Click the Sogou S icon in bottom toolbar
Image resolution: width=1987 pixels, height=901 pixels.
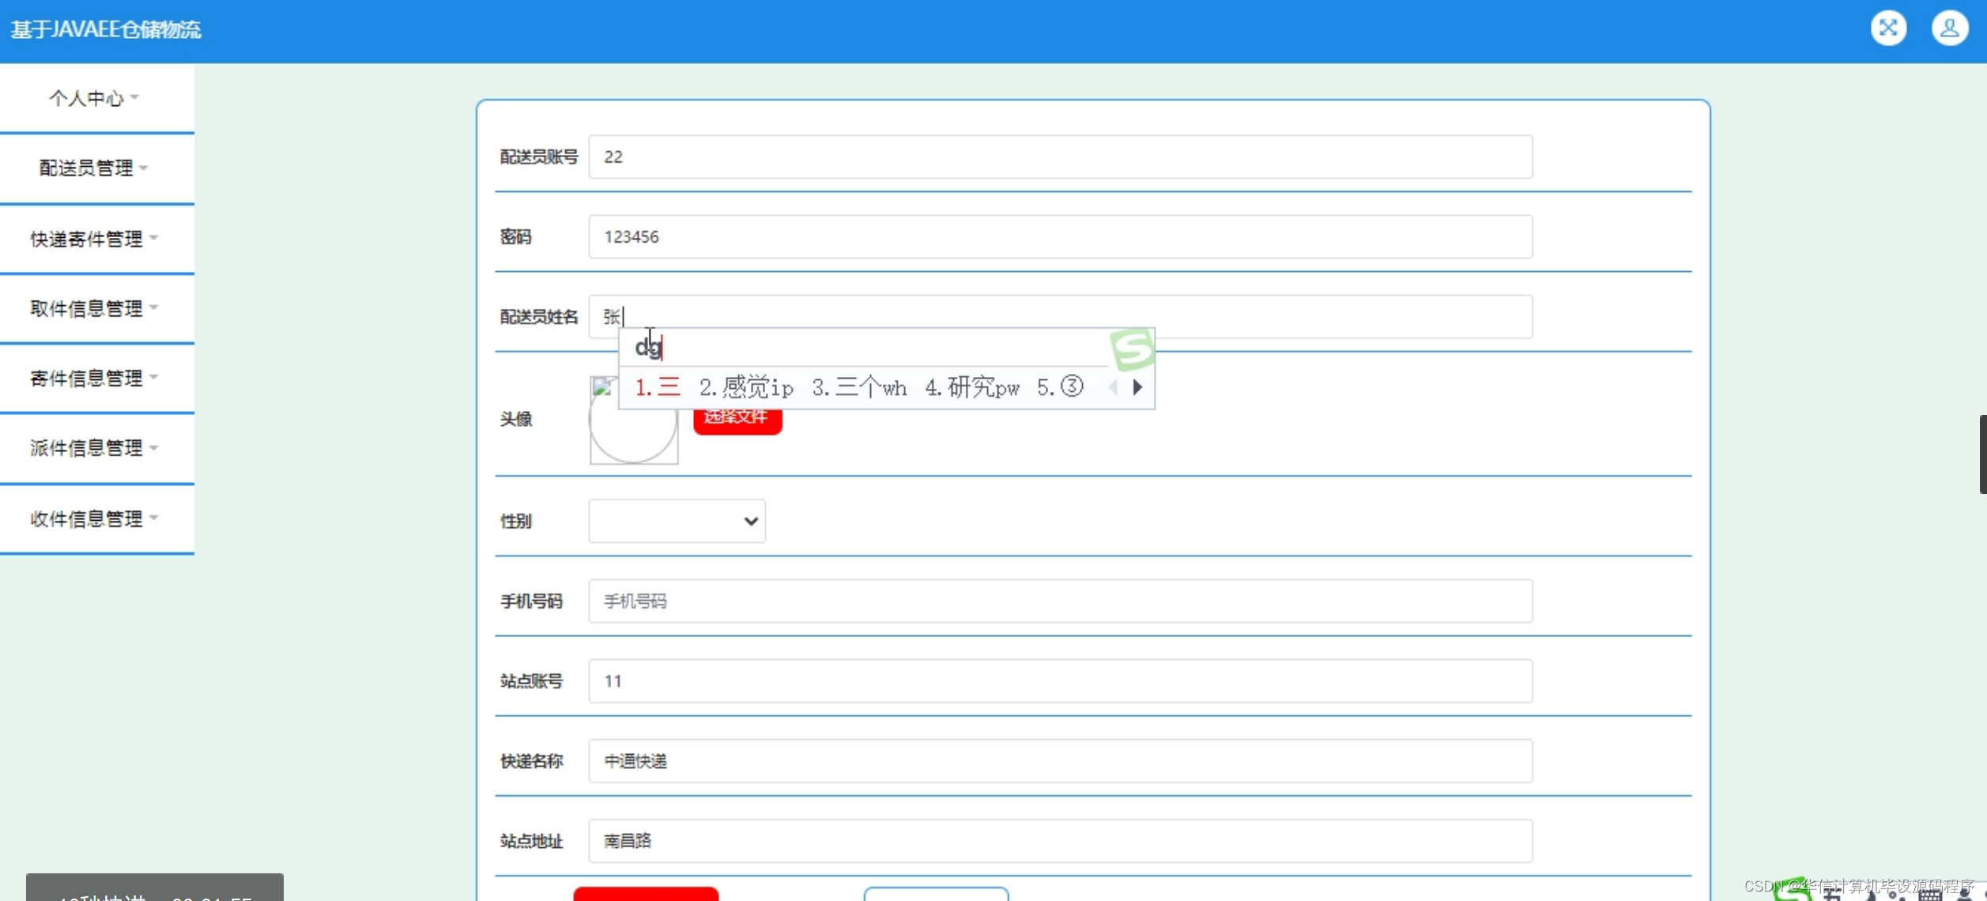(x=1793, y=893)
